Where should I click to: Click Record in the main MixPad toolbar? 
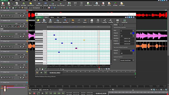pos(3,4)
